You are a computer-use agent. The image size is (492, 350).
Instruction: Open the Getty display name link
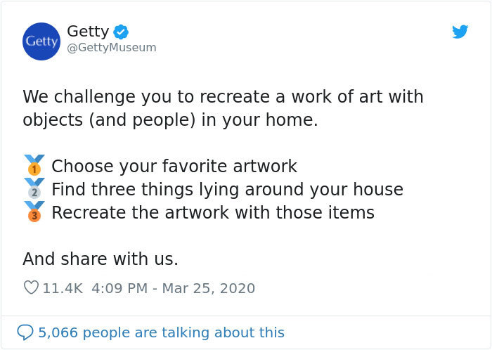click(x=88, y=32)
